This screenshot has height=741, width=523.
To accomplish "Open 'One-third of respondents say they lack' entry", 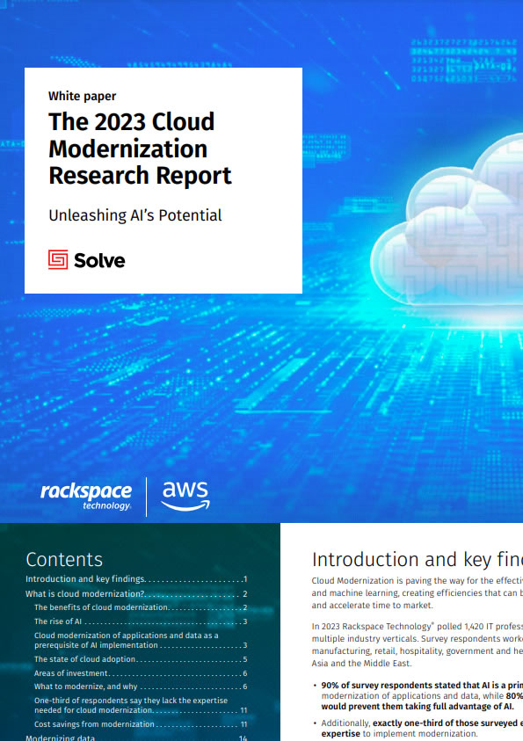I will pyautogui.click(x=141, y=705).
